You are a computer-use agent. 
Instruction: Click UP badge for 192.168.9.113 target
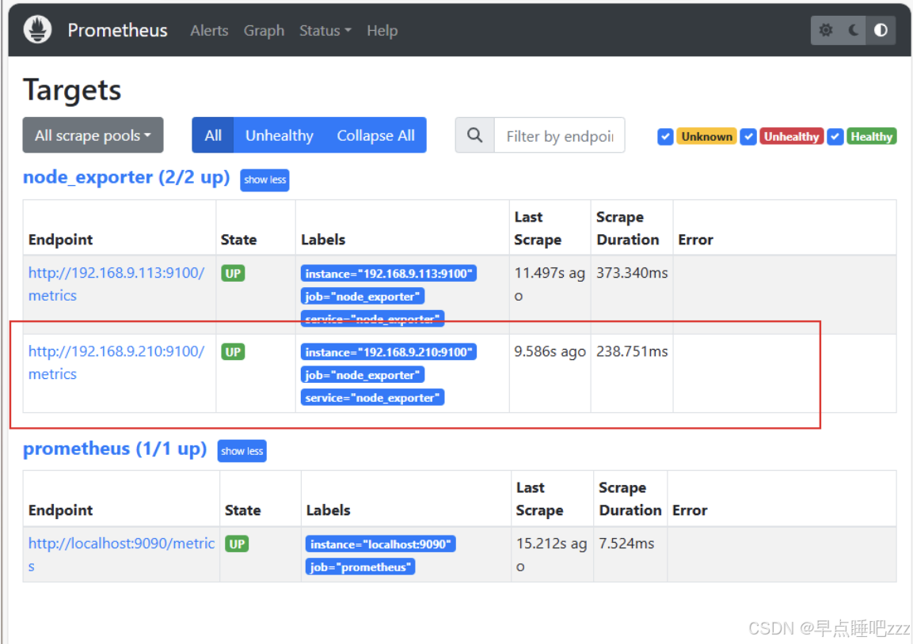[233, 274]
